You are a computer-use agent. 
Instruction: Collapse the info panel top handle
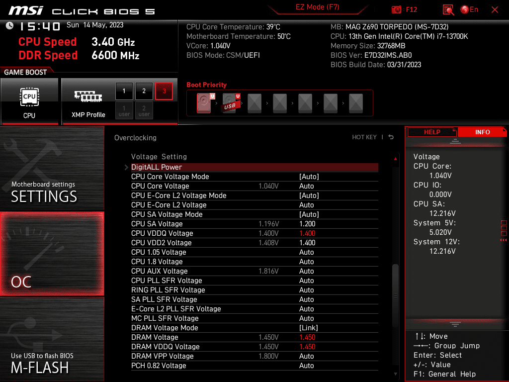[455, 141]
